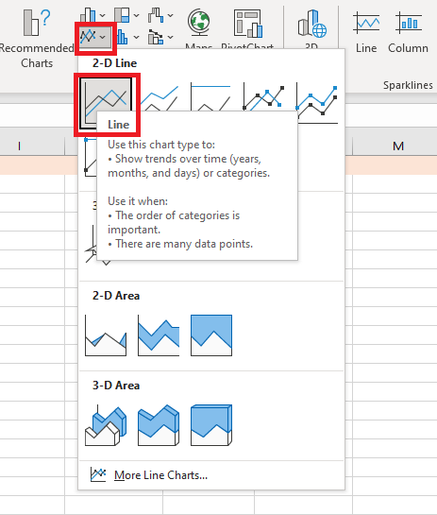Expand the Hierarchy Chart dropdown arrow

click(x=137, y=15)
